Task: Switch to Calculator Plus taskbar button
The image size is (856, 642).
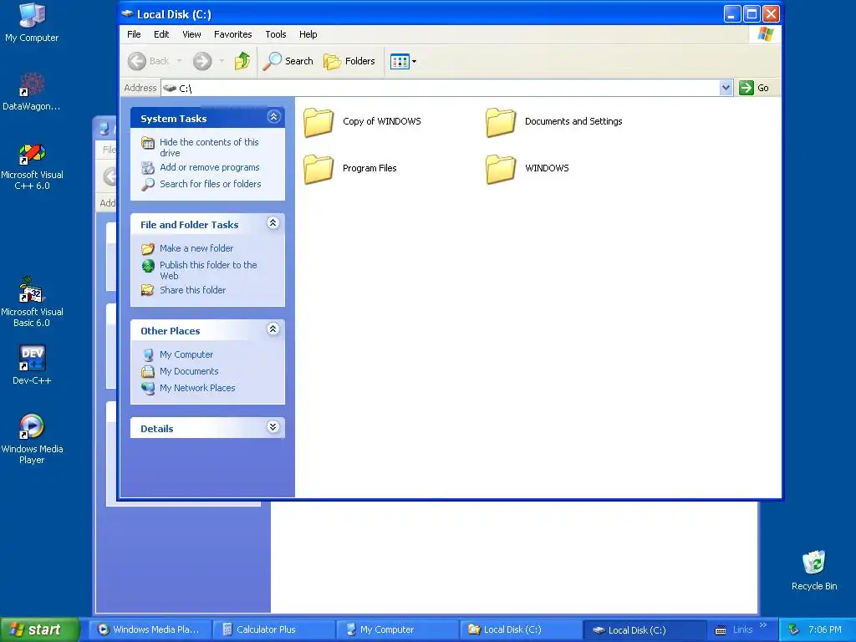Action: point(273,630)
